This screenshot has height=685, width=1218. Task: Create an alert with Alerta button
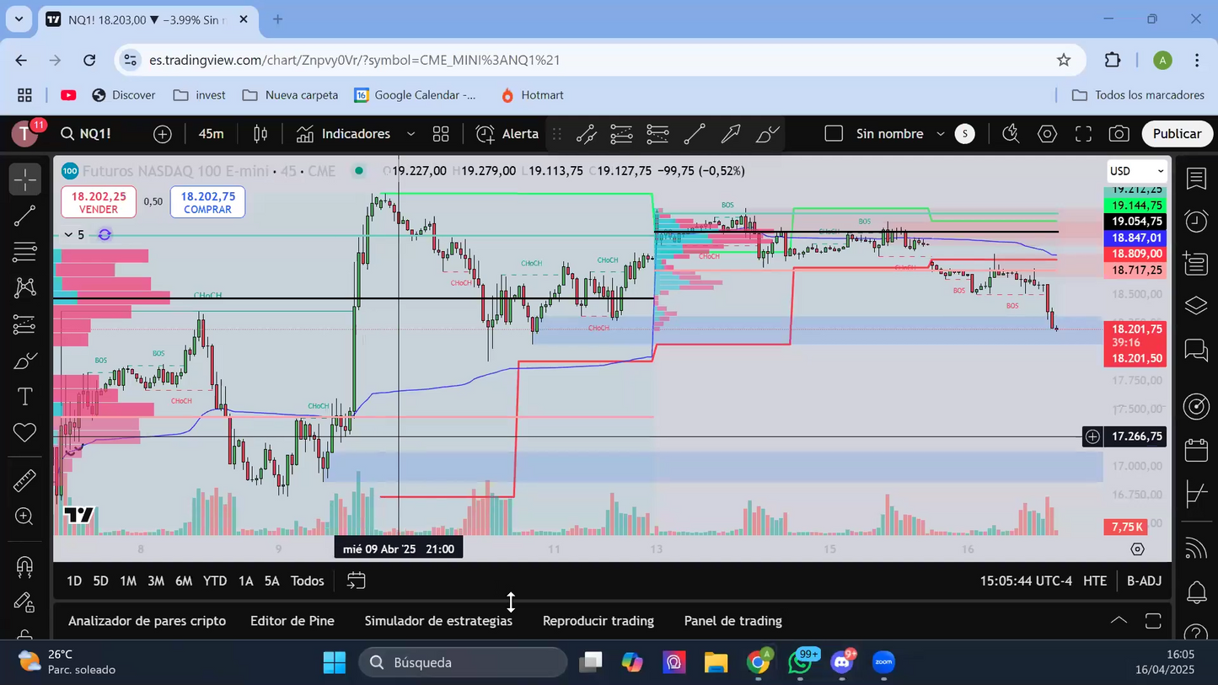507,134
